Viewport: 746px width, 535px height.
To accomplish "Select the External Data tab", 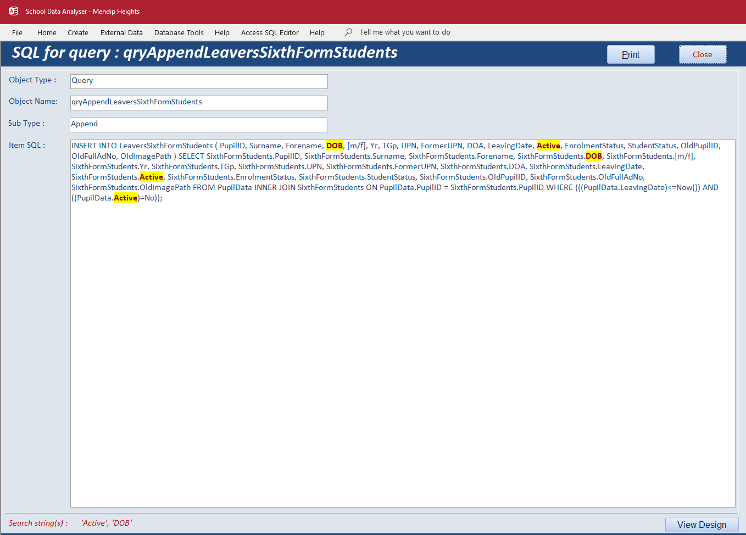I will point(121,32).
